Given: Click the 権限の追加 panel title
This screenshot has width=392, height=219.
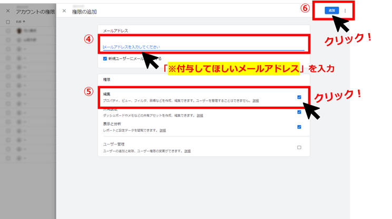Looking at the screenshot, I should pos(84,12).
